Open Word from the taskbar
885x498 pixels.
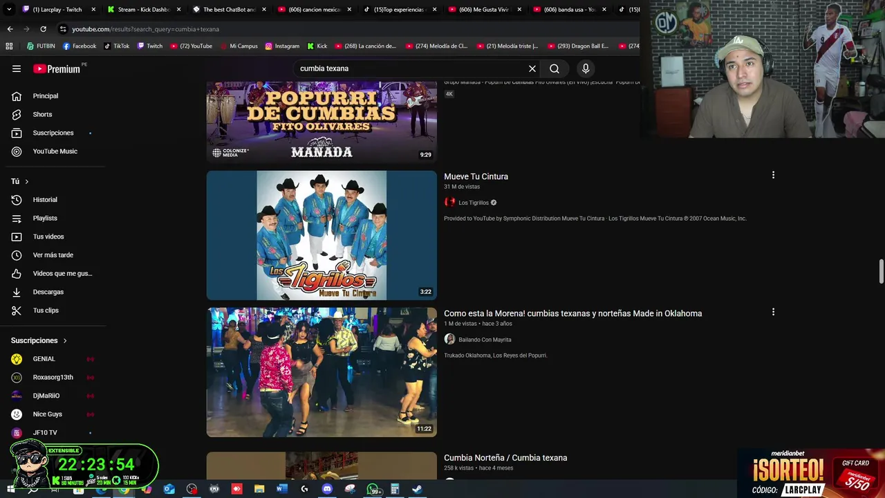coord(281,489)
